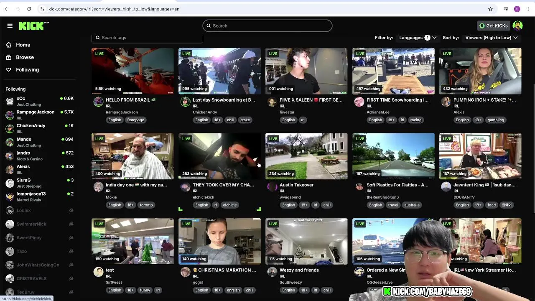Select RampageJackson in Following list
This screenshot has height=301, width=535.
[40, 115]
